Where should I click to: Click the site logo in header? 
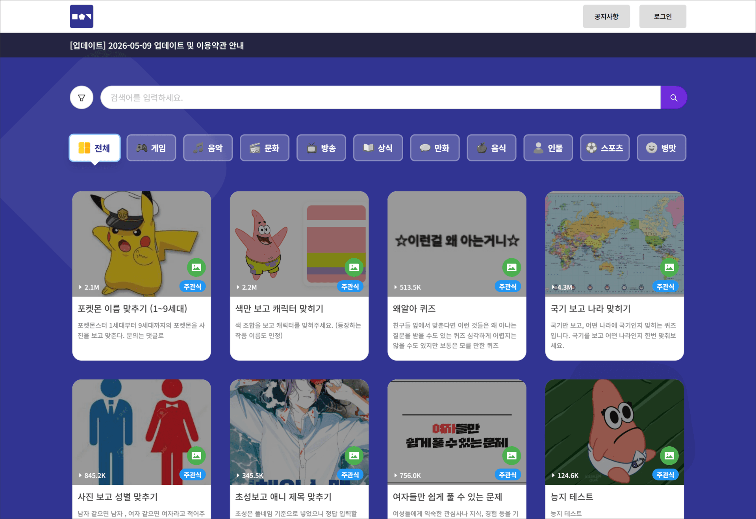coord(82,17)
